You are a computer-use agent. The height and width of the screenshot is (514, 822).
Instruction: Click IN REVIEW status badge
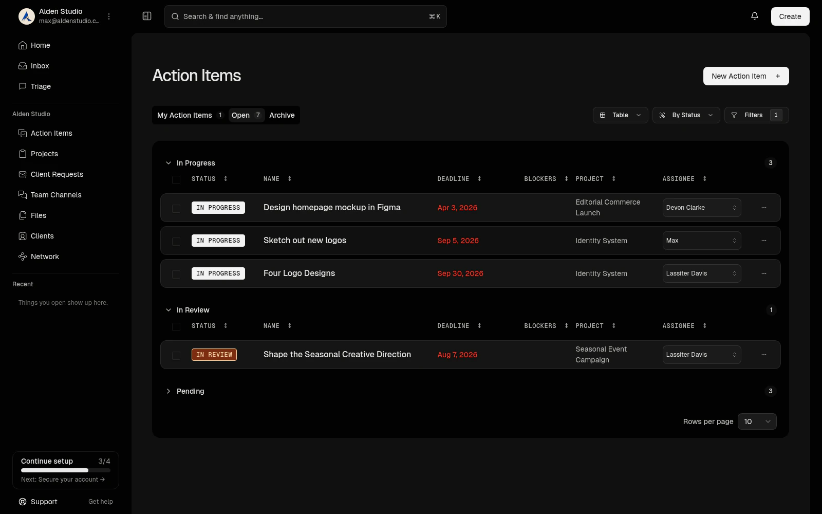[x=214, y=355]
